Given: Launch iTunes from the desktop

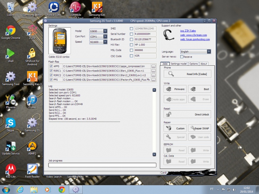Looking at the screenshot, I should coord(32,102).
